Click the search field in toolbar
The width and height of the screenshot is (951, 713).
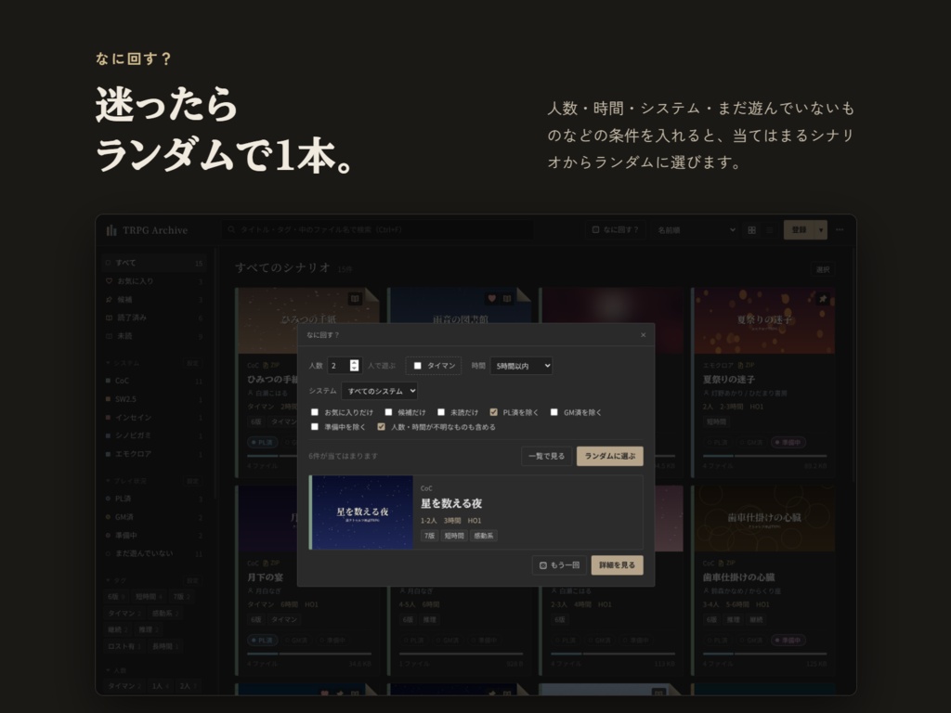click(377, 230)
